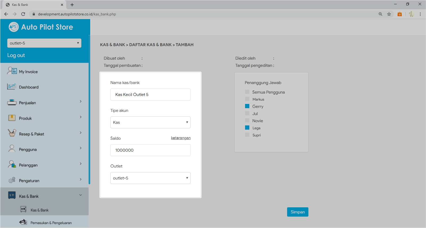Image resolution: width=426 pixels, height=228 pixels.
Task: Check the Semua Pengguna checkbox
Action: [247, 92]
